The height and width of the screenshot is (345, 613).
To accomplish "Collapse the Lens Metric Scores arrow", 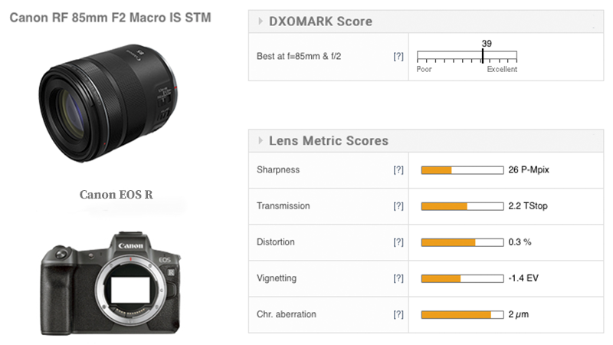I will point(260,141).
